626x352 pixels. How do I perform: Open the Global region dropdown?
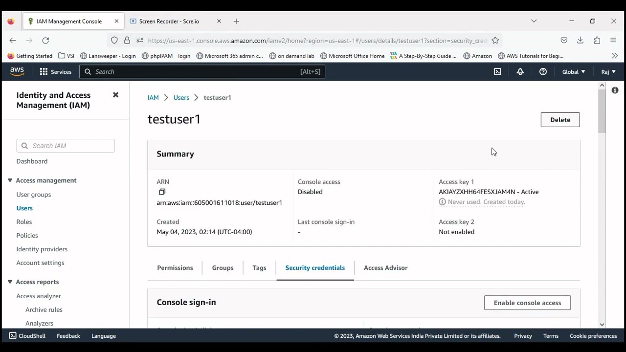click(x=574, y=72)
